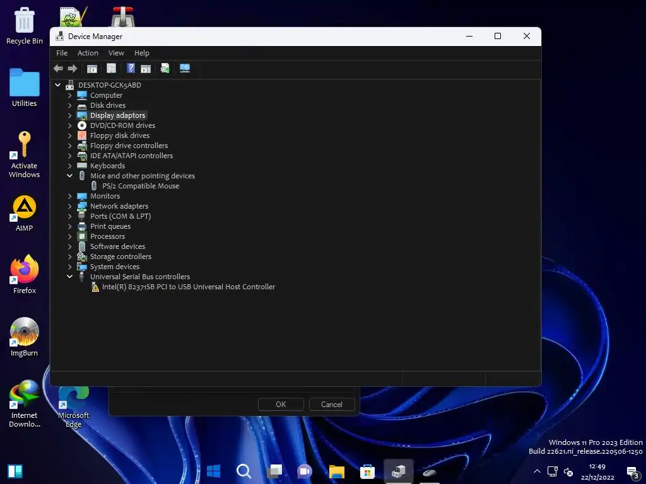Open File Explorer from taskbar
Screen dimensions: 646x484
pos(337,471)
